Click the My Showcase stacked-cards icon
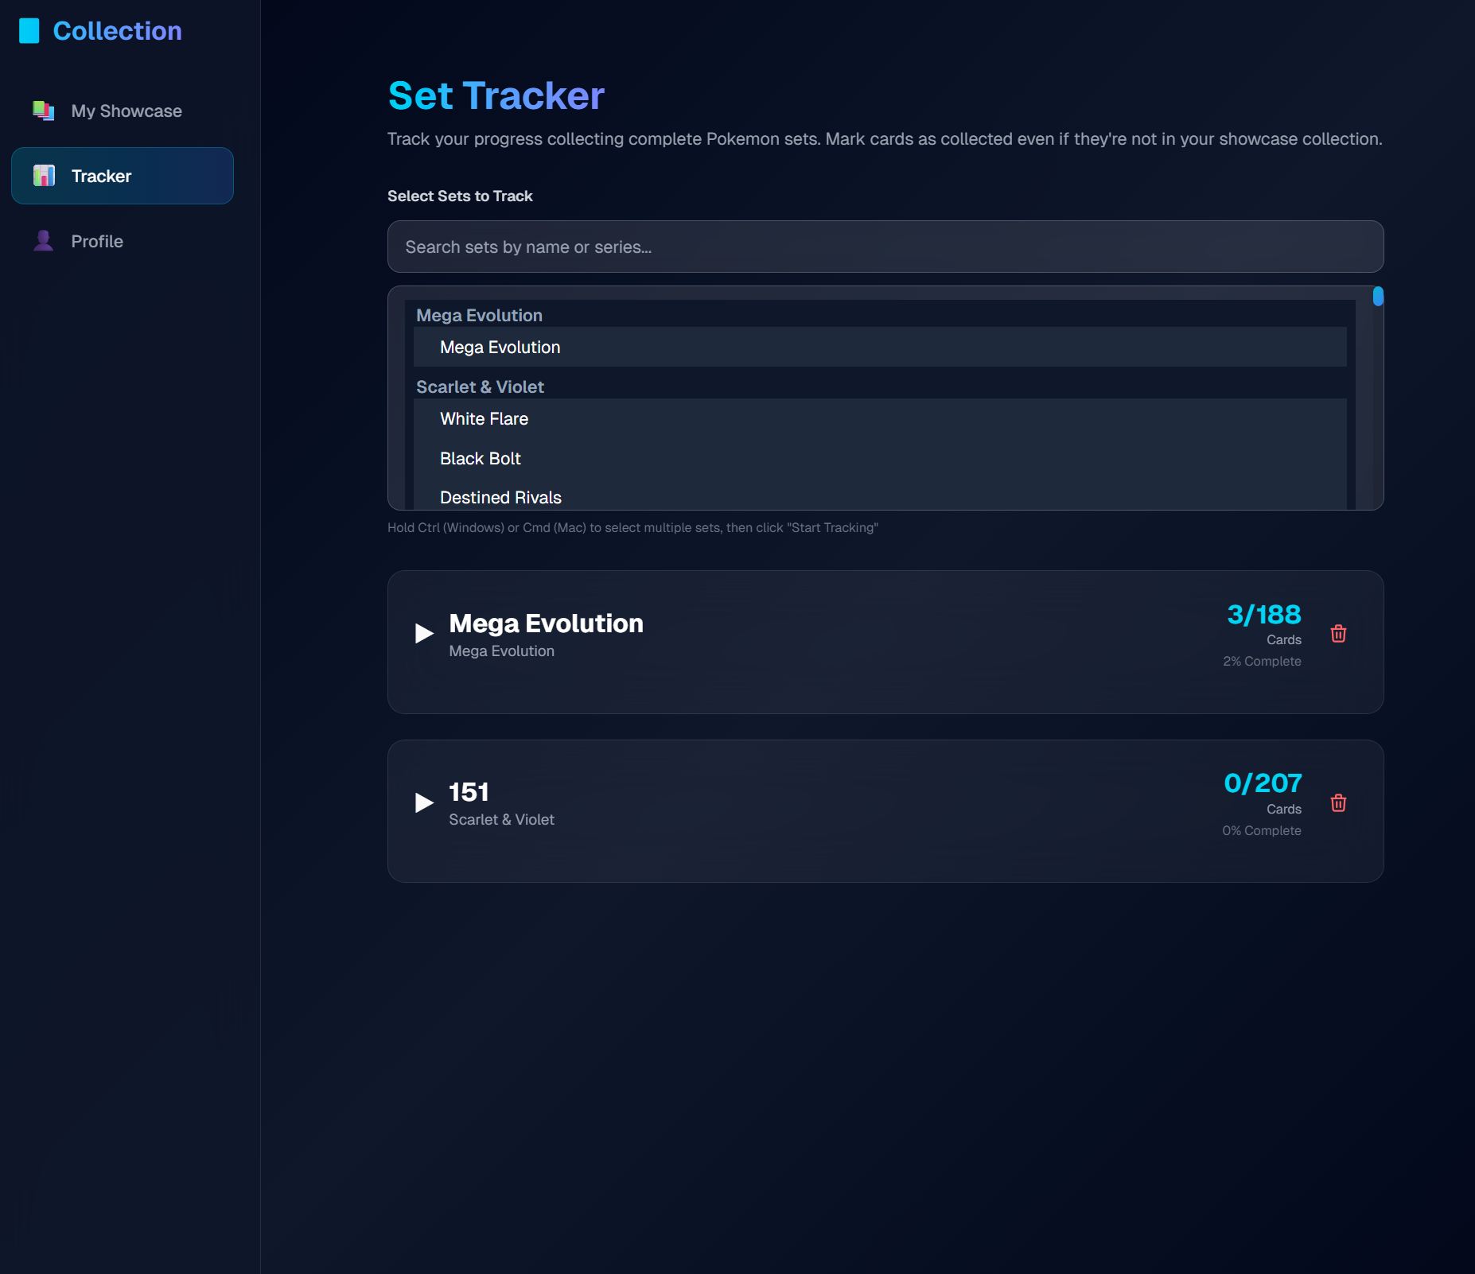1475x1274 pixels. click(42, 111)
